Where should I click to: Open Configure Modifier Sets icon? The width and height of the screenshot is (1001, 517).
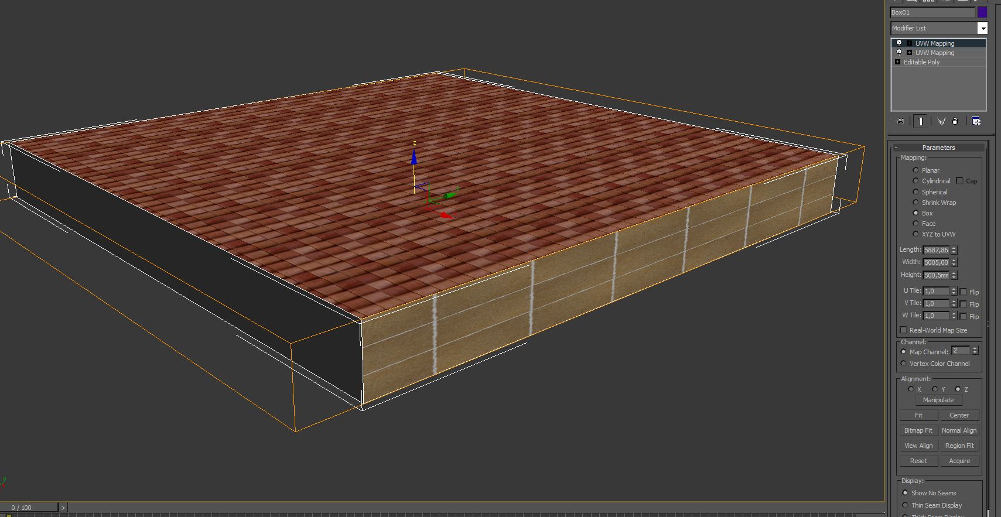pos(976,121)
